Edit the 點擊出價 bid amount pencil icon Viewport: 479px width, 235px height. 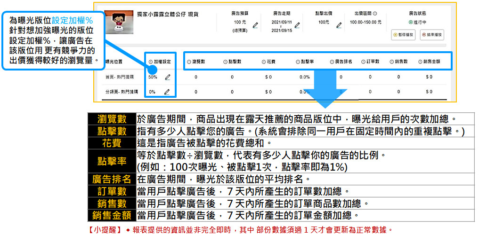[339, 25]
